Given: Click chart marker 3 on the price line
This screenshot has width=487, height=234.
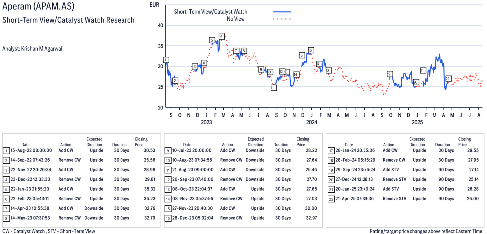Looking at the screenshot, I should (x=195, y=66).
